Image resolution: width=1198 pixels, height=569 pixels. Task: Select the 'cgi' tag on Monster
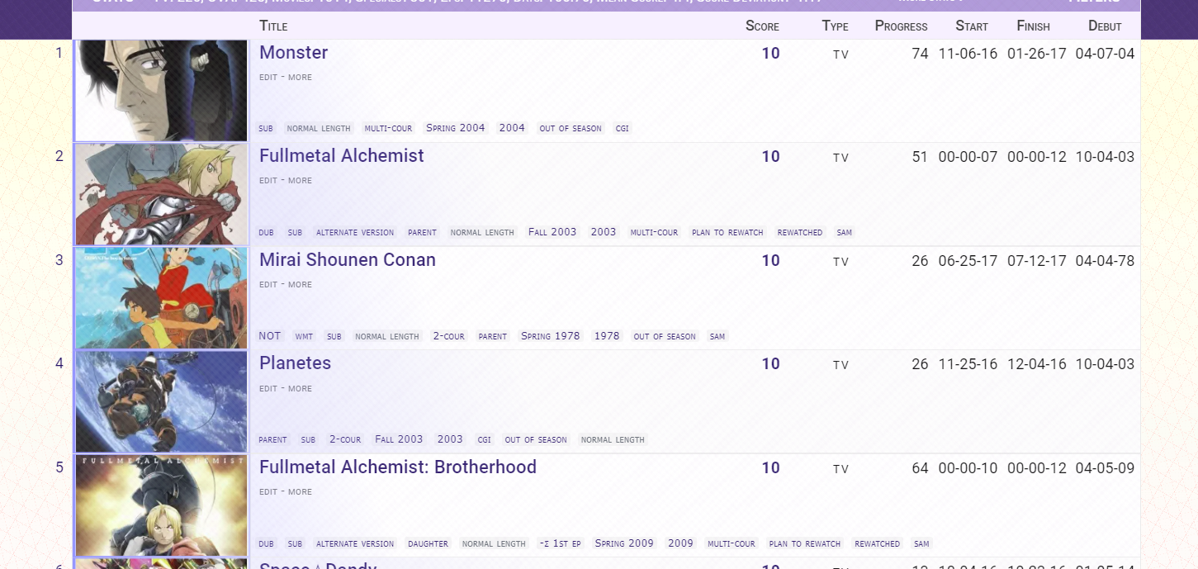tap(623, 128)
